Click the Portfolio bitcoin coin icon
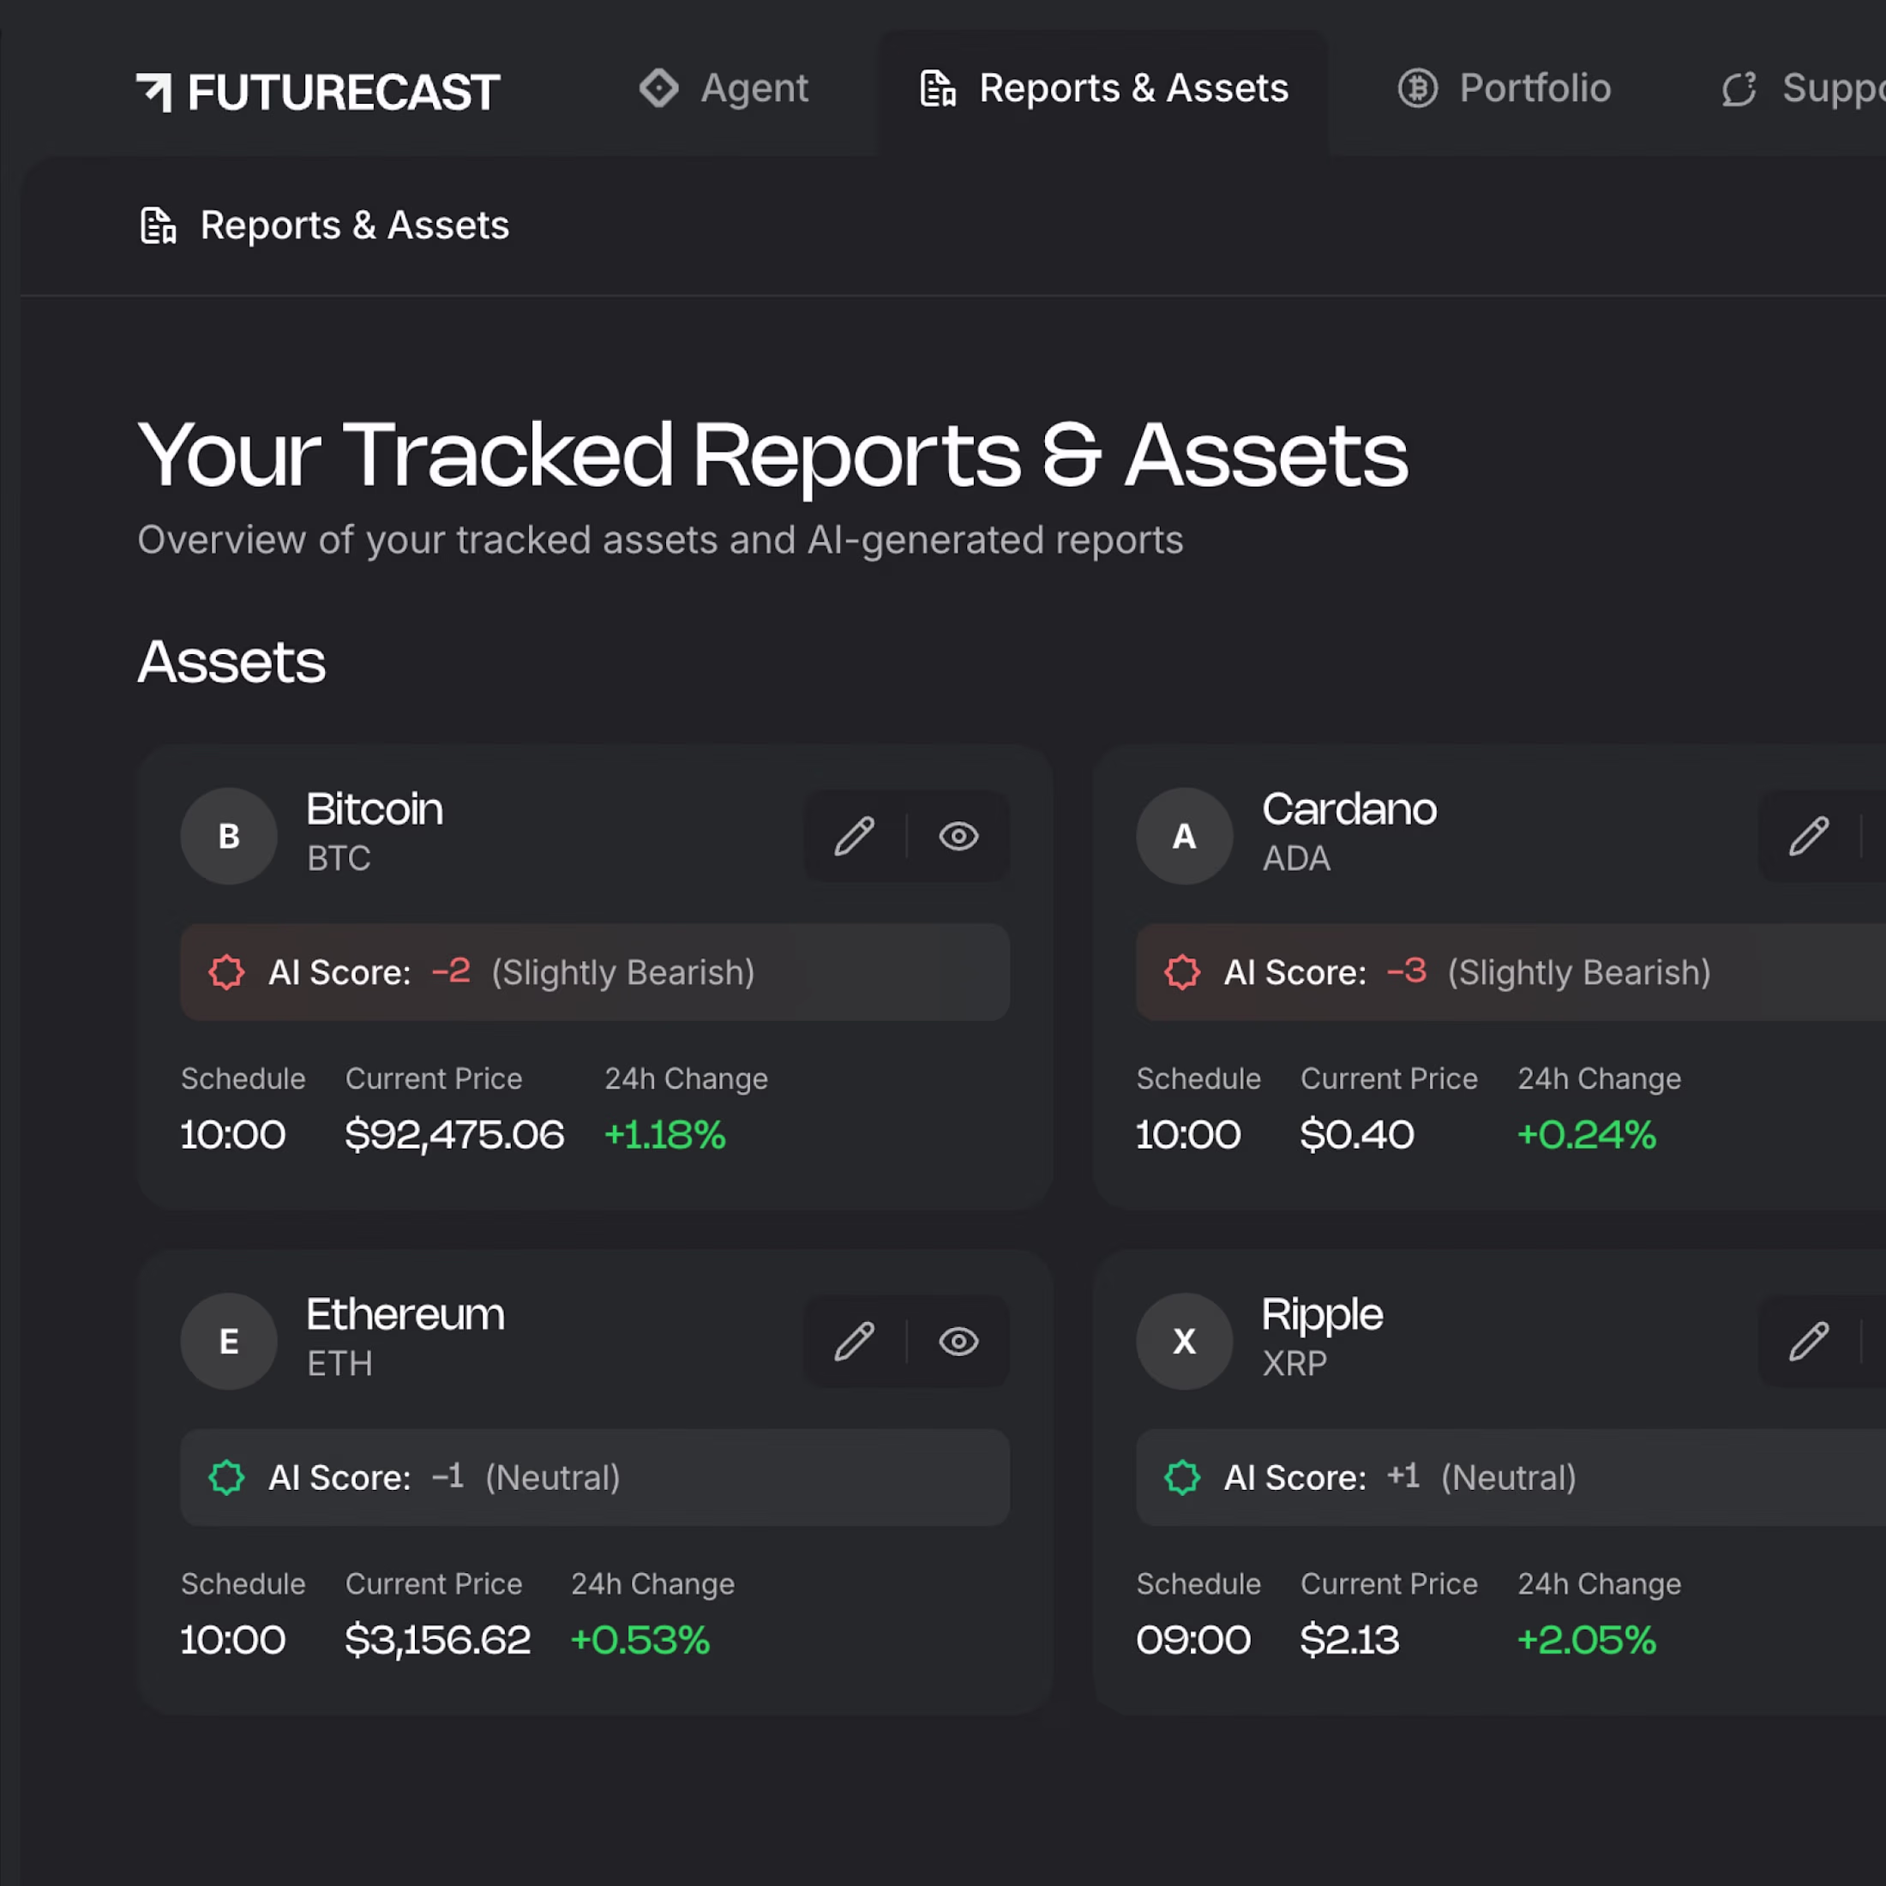Screen dimensions: 1886x1886 pos(1417,87)
